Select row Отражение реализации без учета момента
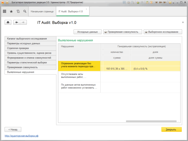Screen dimensions: 188x141 click(x=79, y=66)
